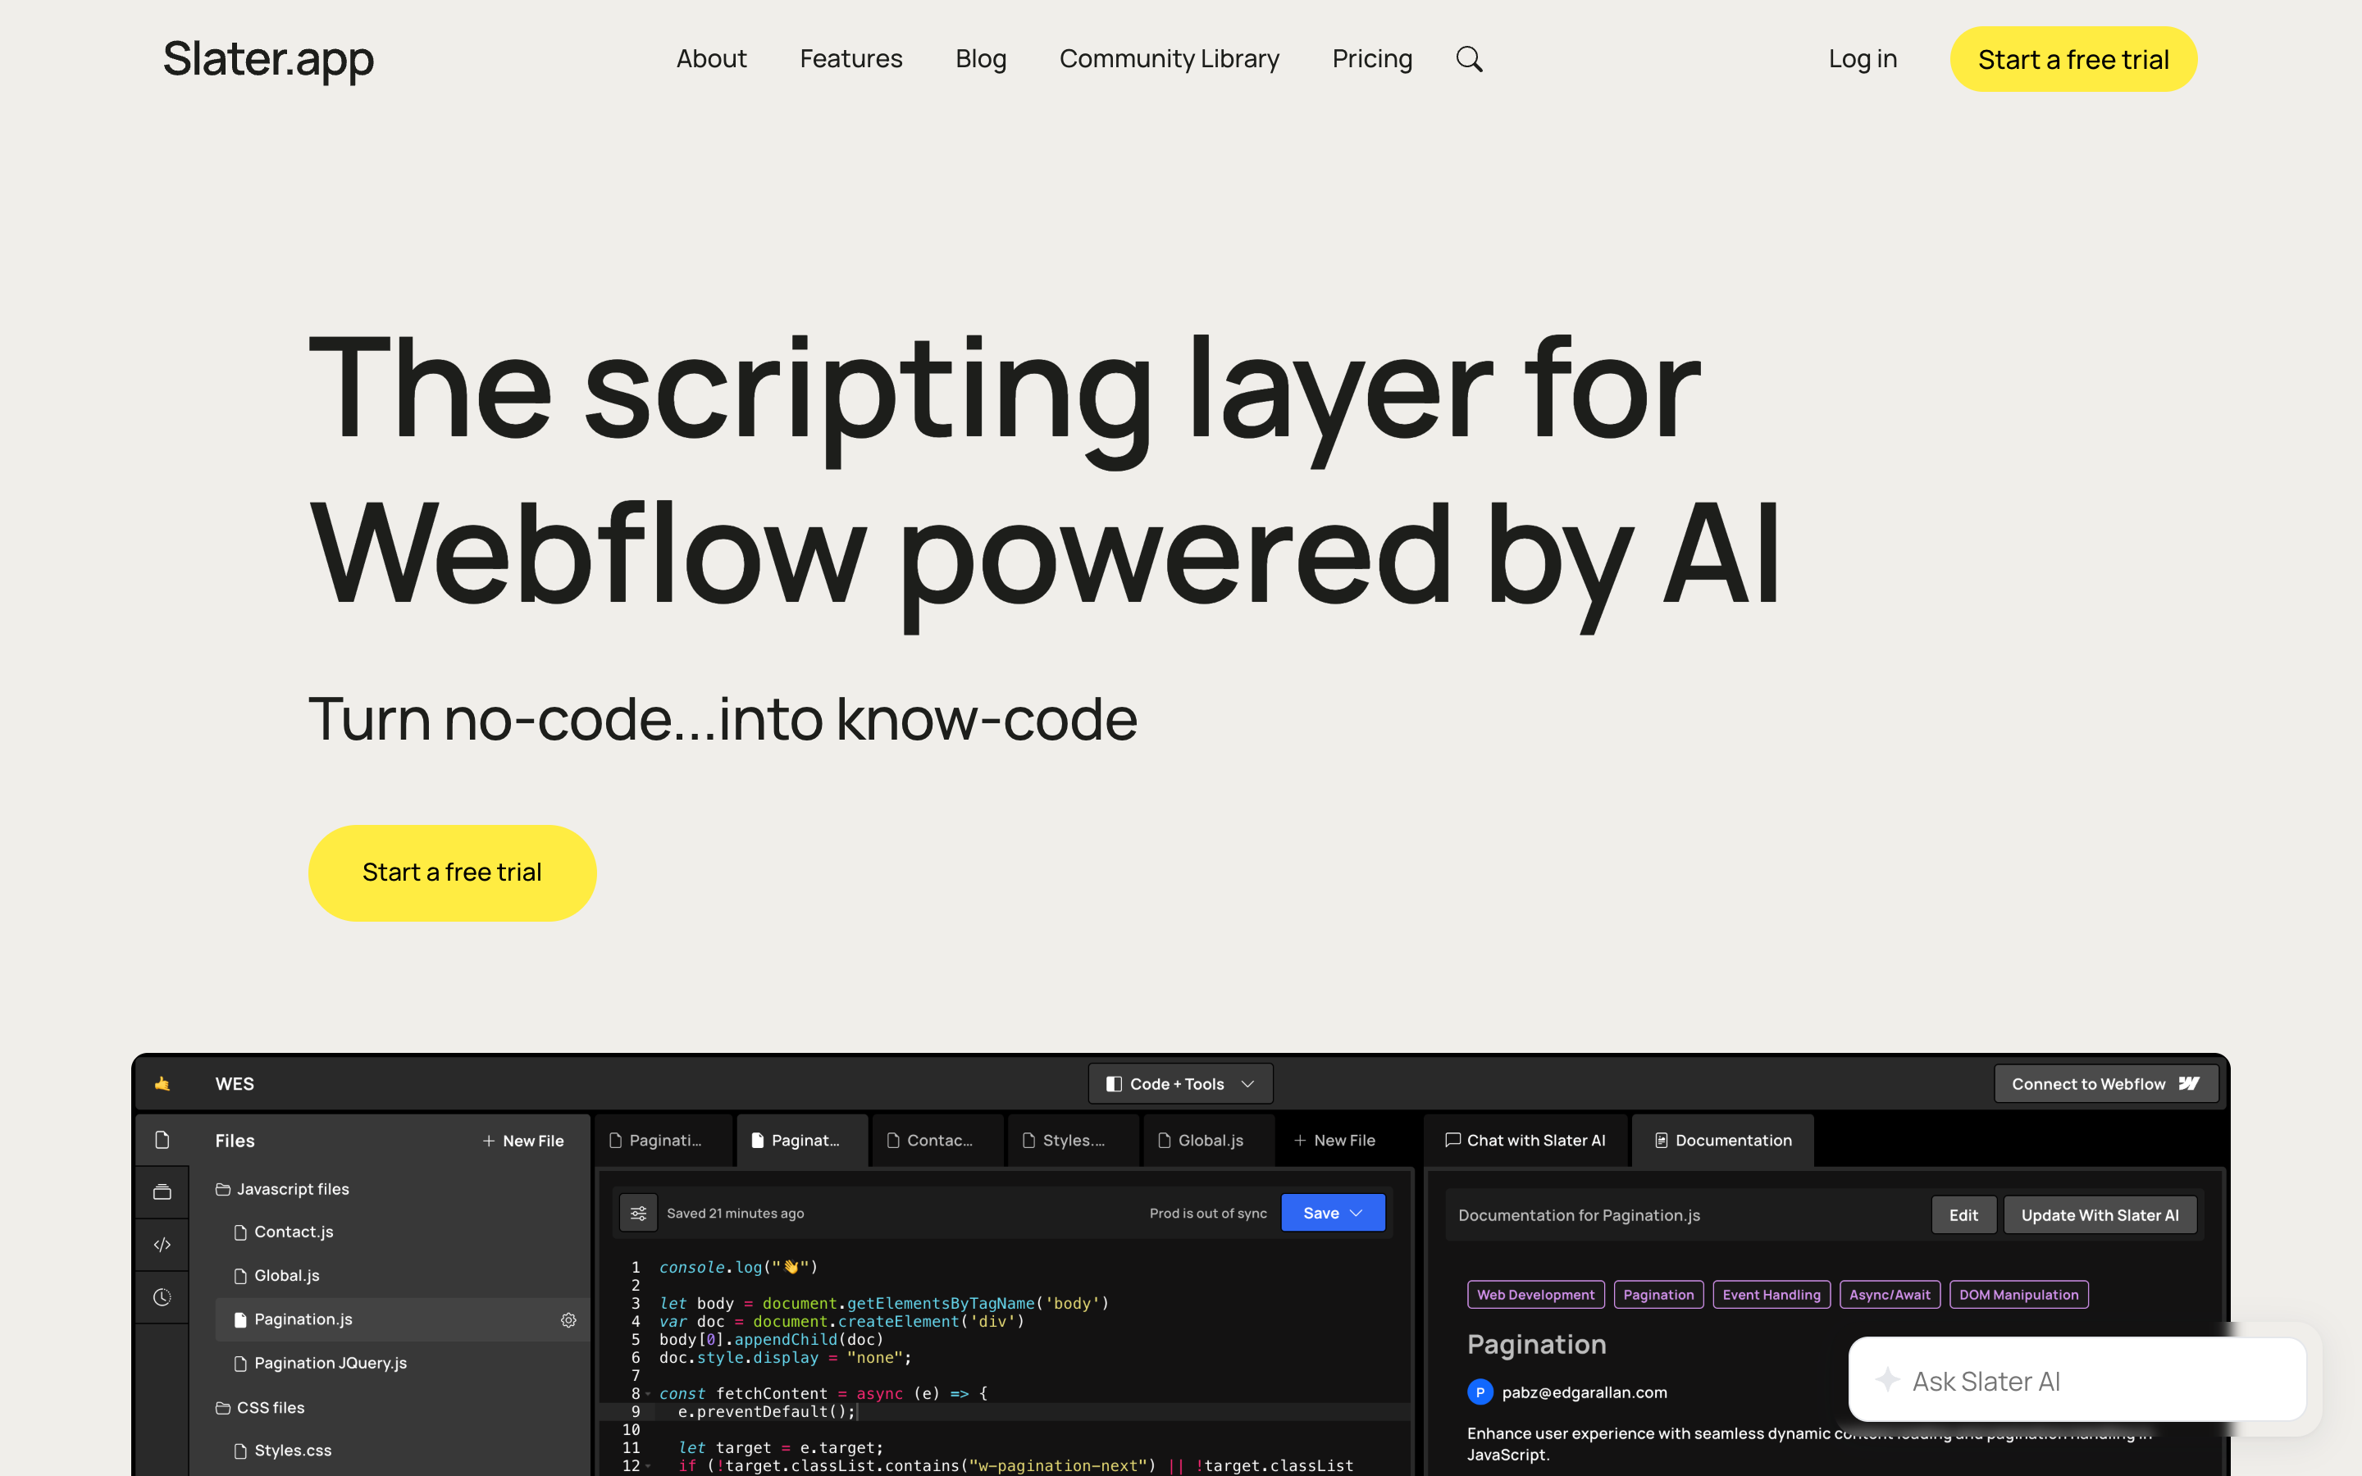Screen dimensions: 2362x1476
Task: Click the editor settings sliders icon
Action: tap(638, 1214)
